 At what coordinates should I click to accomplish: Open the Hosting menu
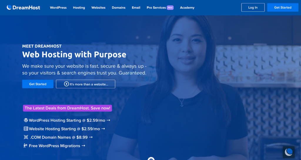[x=79, y=8]
